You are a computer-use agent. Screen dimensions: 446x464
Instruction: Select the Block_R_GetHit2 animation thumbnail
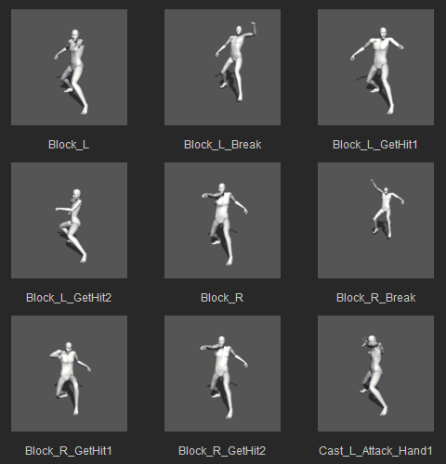tap(222, 373)
